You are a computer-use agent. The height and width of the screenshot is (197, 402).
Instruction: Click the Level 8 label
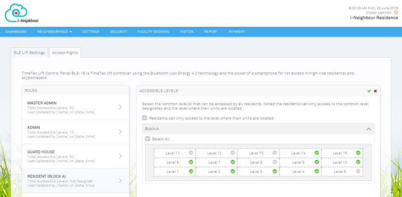click(x=256, y=162)
